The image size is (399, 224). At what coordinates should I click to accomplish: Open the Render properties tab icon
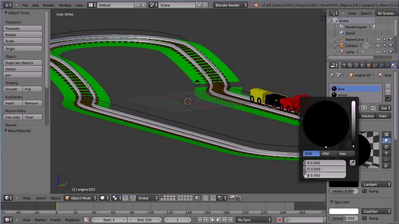(344, 65)
